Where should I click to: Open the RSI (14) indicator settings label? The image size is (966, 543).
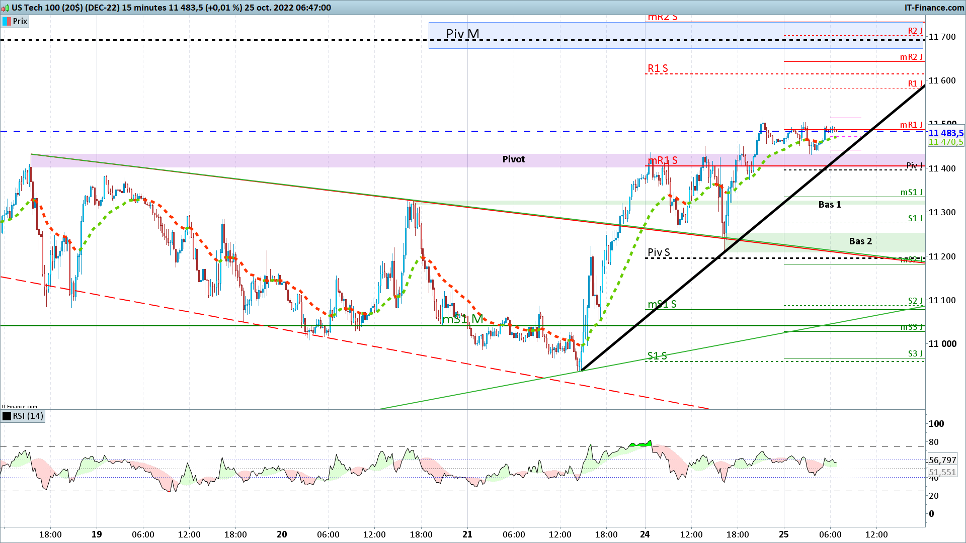[x=28, y=416]
